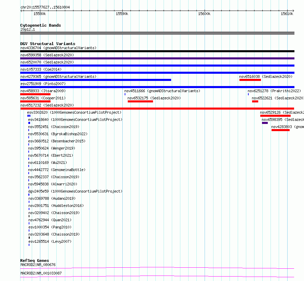Click the 20p12.1 band label

pos(28,29)
